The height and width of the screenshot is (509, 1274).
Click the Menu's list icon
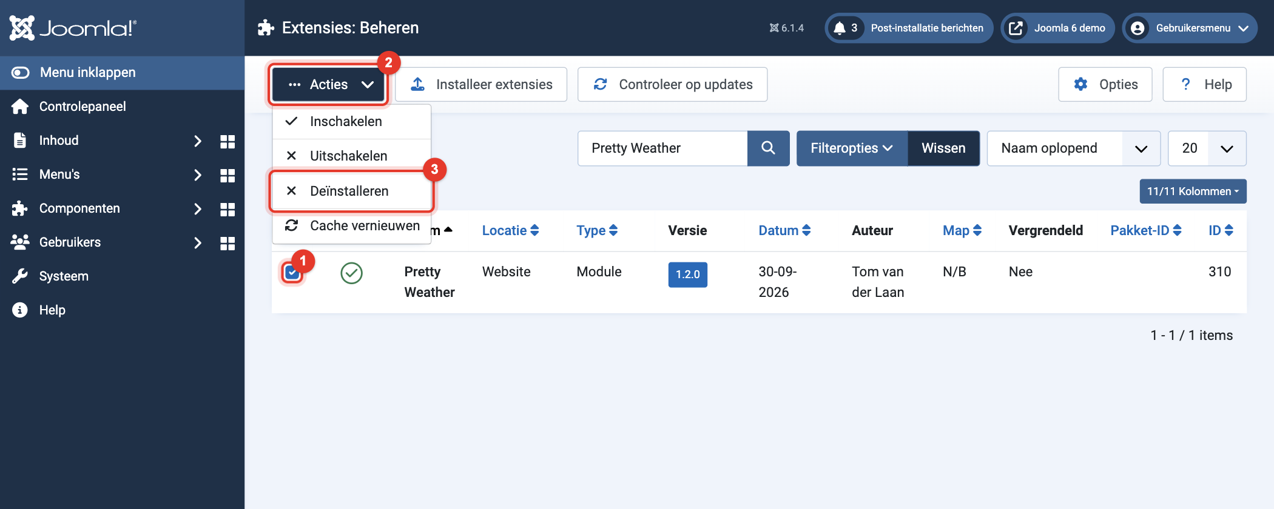tap(20, 175)
